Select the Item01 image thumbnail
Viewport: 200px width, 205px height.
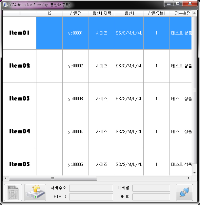[x=20, y=33]
